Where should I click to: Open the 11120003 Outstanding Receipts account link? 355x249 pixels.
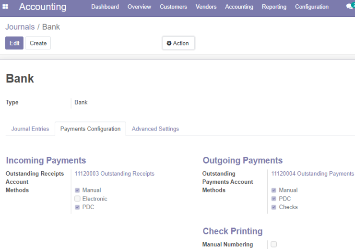(x=115, y=174)
